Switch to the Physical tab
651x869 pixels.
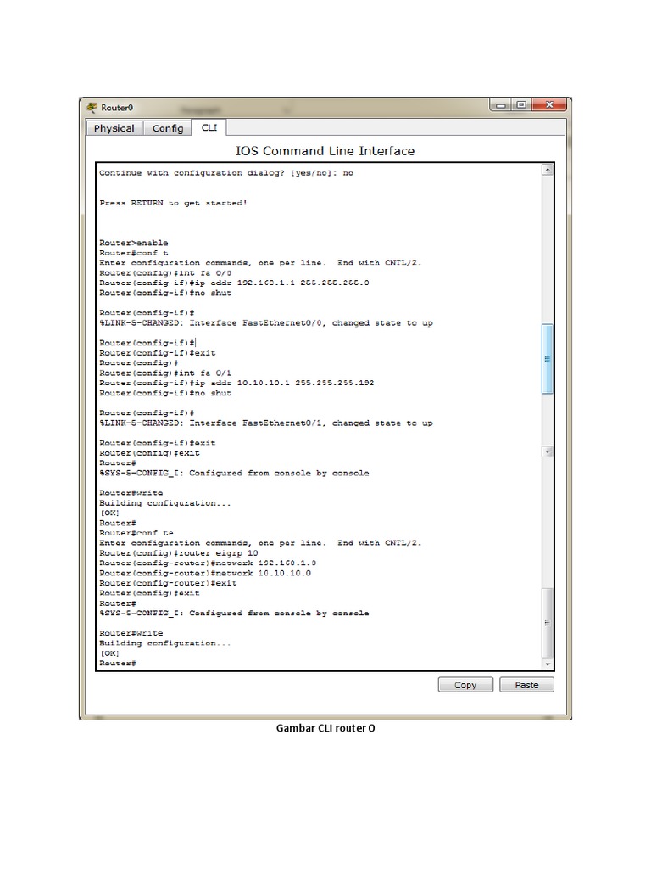pyautogui.click(x=114, y=128)
